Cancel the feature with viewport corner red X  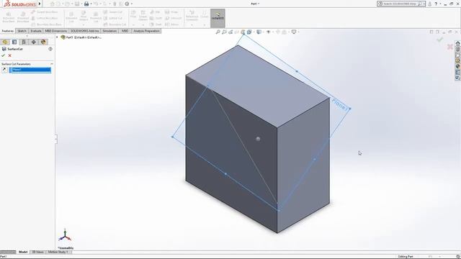449,47
